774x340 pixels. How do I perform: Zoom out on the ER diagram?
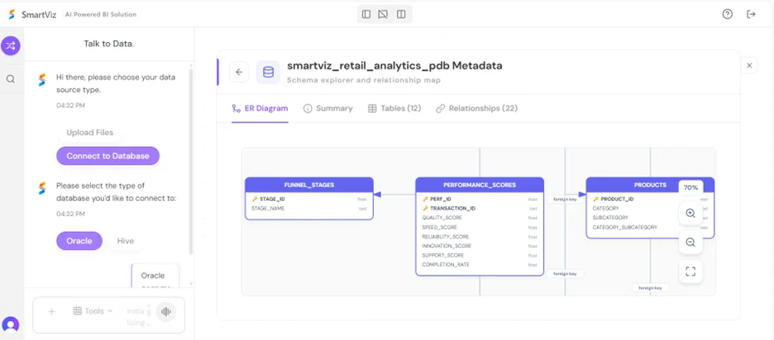tap(690, 243)
